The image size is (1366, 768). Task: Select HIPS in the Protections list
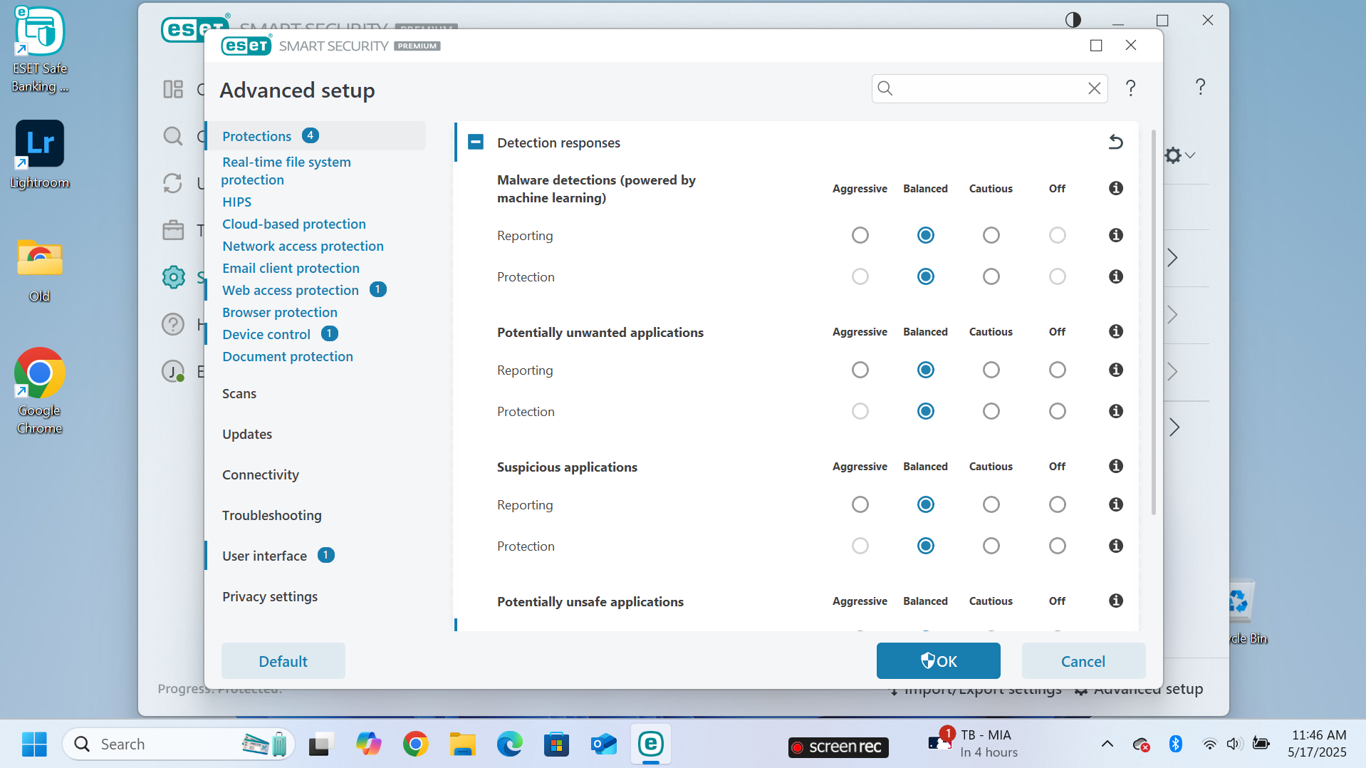pyautogui.click(x=236, y=202)
